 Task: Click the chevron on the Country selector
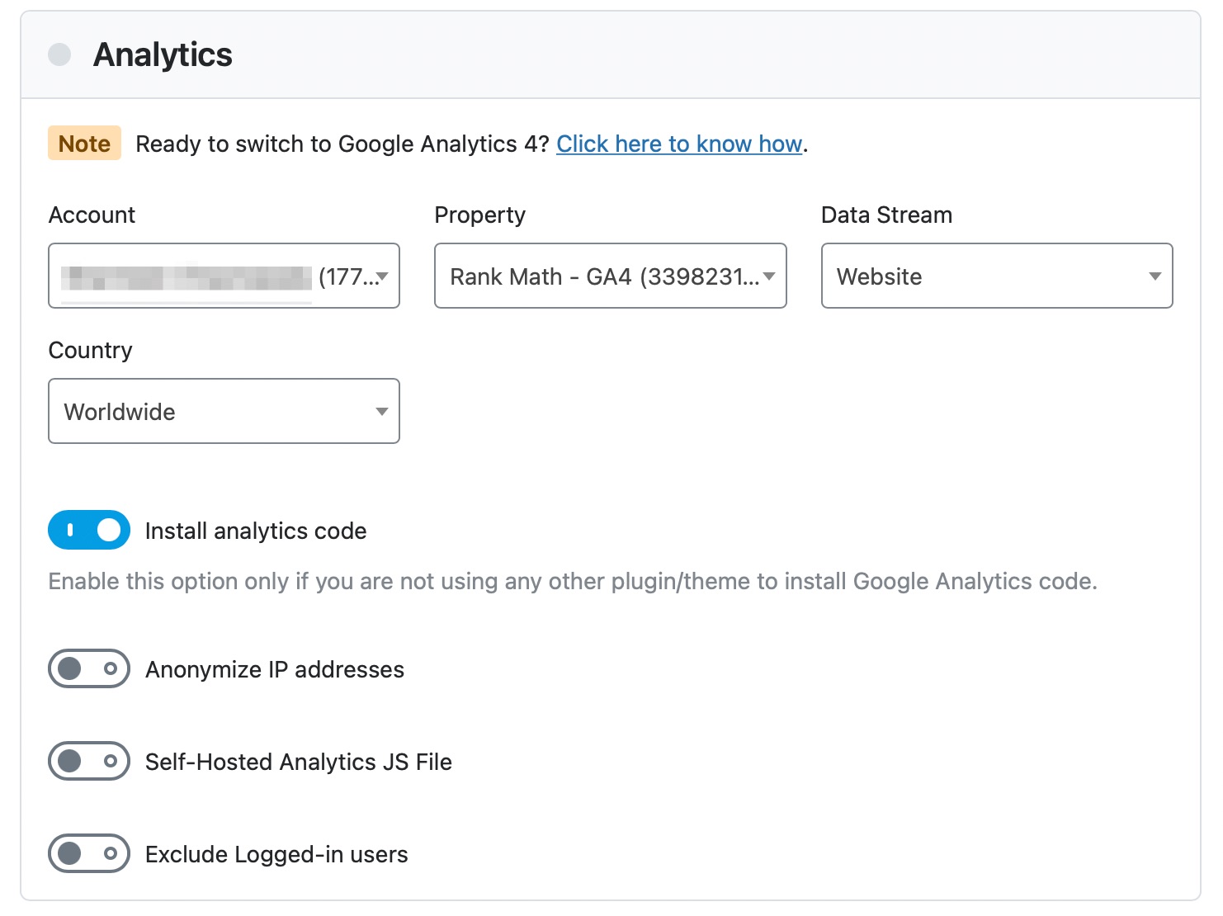click(382, 411)
